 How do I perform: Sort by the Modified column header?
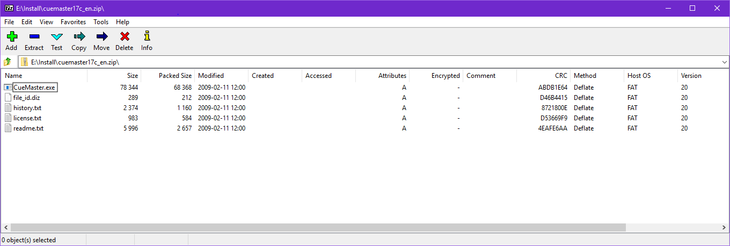[221, 76]
